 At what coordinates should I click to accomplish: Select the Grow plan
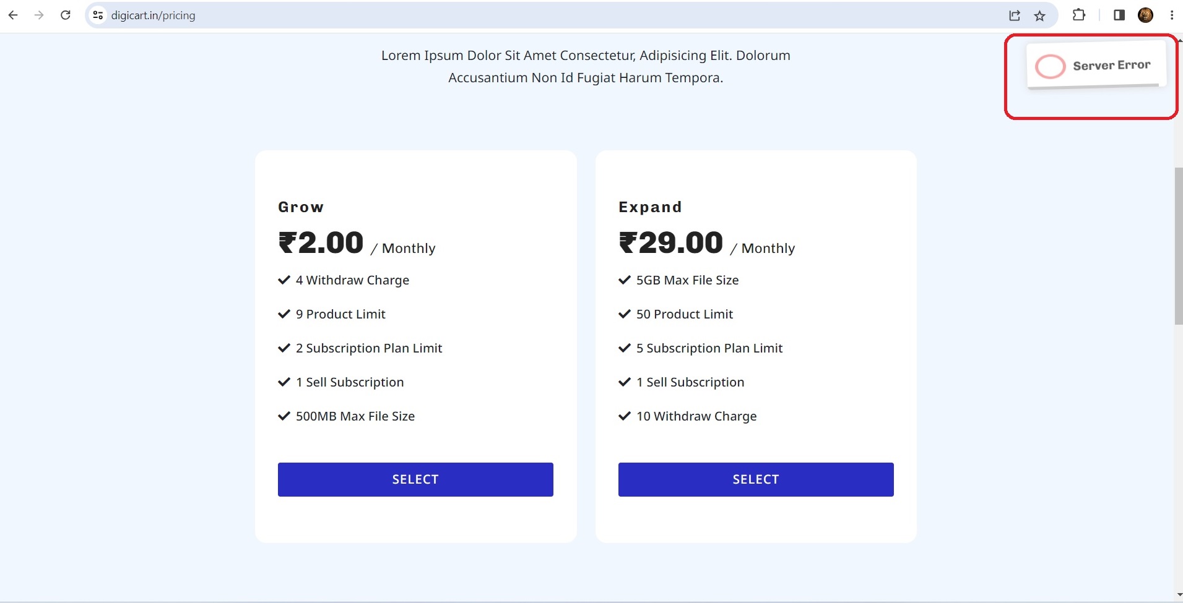click(x=415, y=479)
